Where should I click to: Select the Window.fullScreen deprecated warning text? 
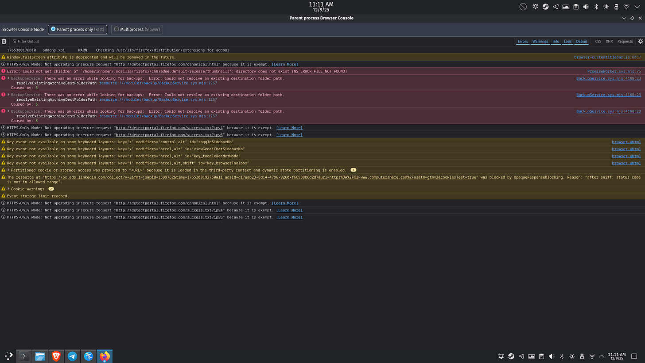click(91, 57)
